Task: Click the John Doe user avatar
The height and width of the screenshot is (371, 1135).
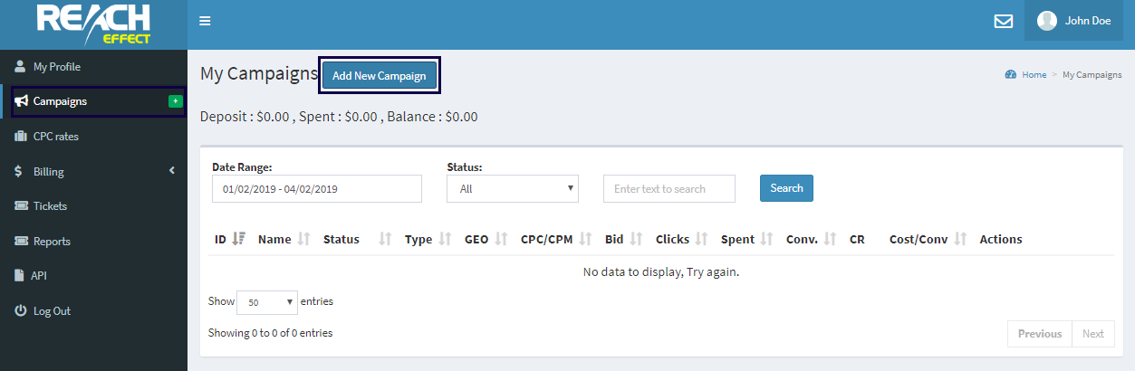Action: [1047, 21]
